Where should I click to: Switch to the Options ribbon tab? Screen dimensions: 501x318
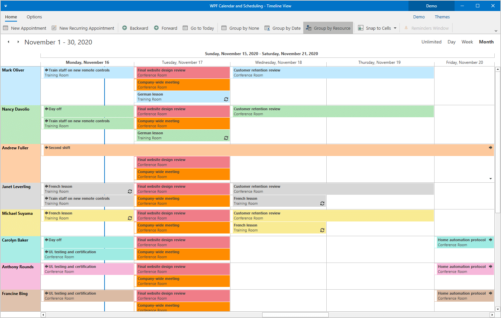pyautogui.click(x=34, y=17)
